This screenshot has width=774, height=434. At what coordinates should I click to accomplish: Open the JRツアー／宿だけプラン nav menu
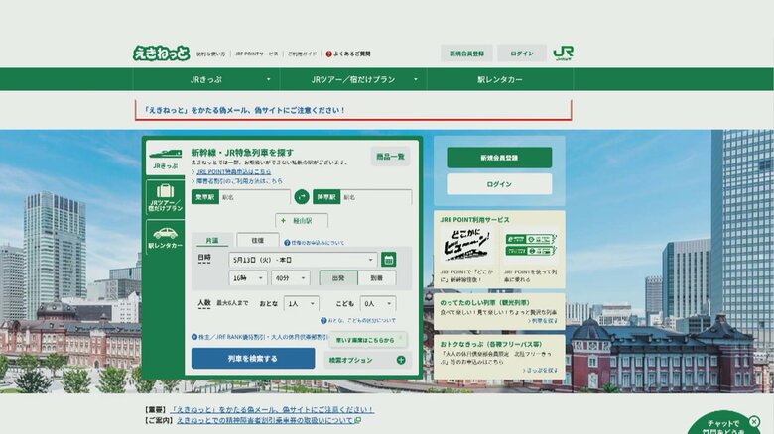click(352, 79)
